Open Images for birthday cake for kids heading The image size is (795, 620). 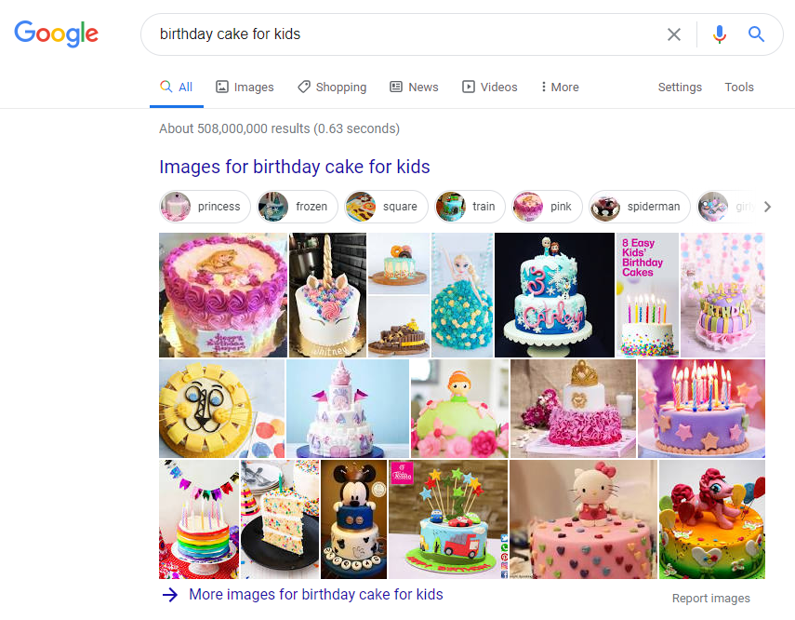(x=295, y=167)
